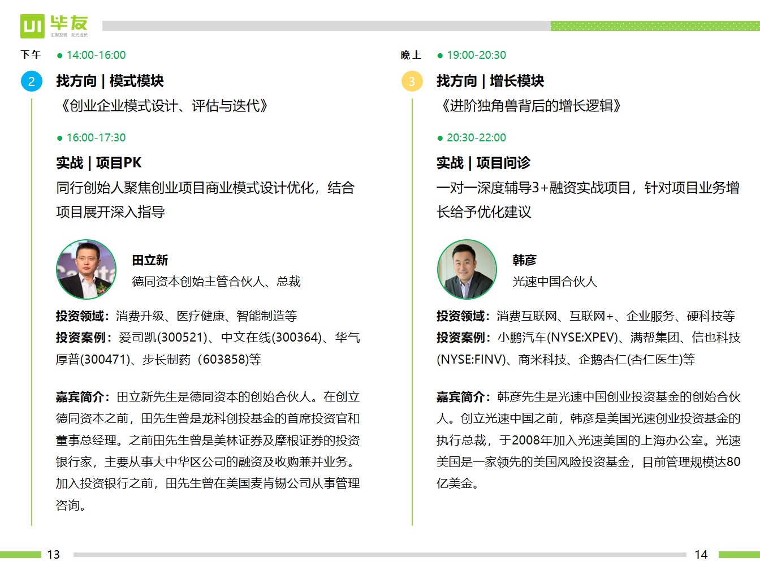Select the time 14:00-16:00
Viewport: 760px width, 570px height.
coord(96,55)
